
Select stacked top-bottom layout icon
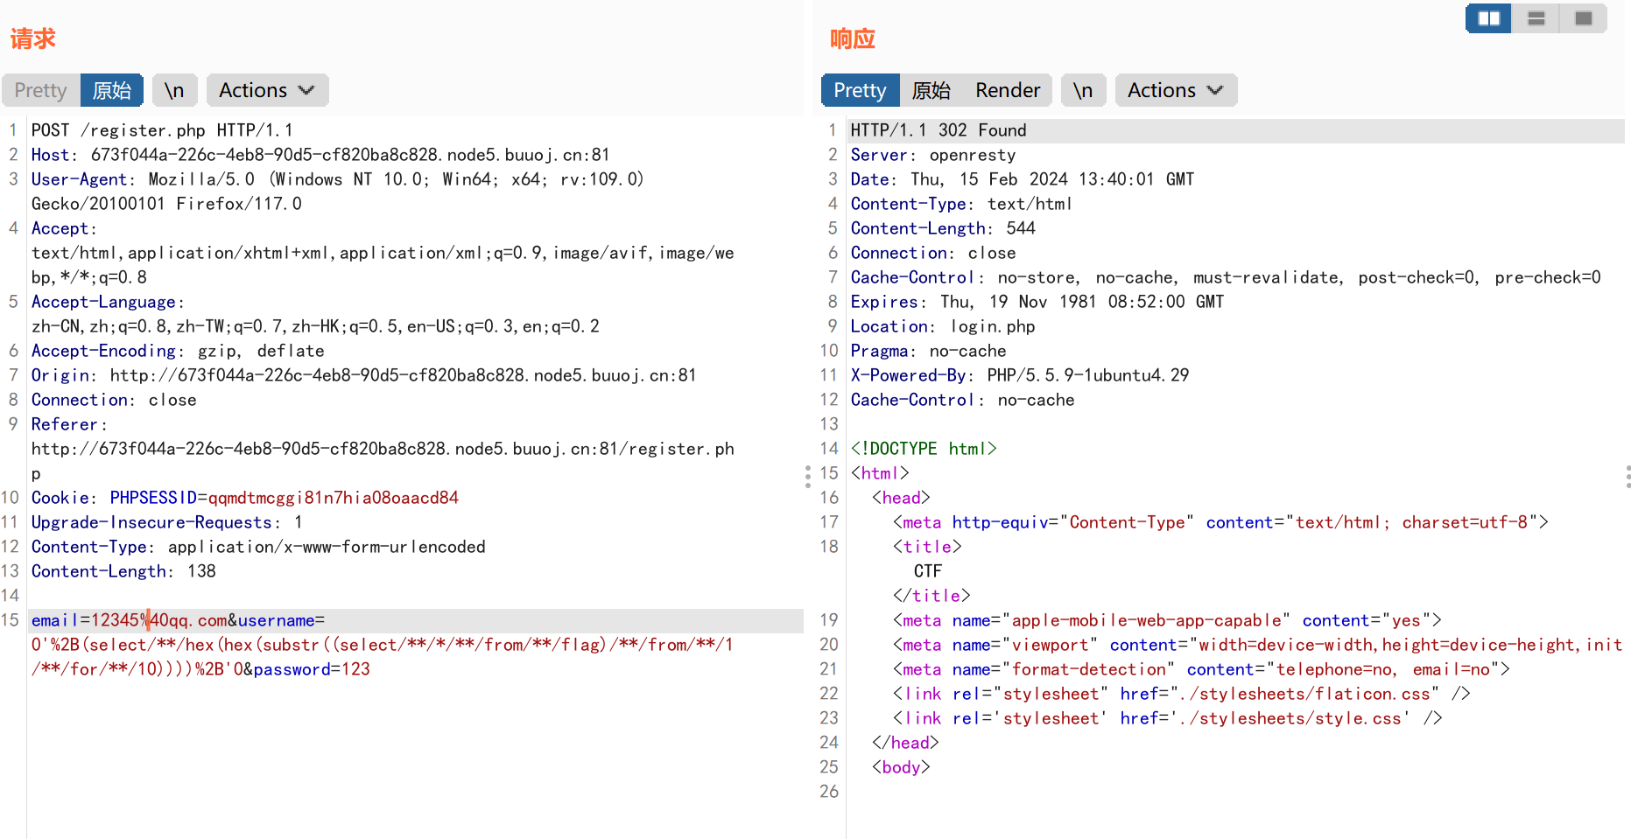pyautogui.click(x=1536, y=18)
